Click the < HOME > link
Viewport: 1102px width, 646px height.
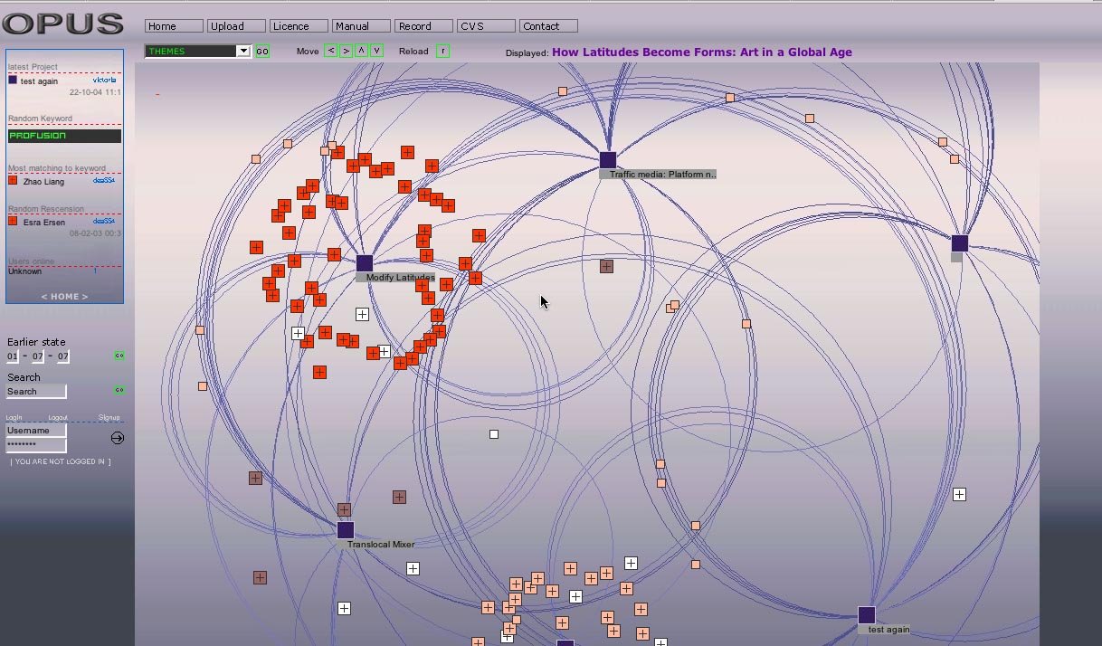click(x=64, y=297)
